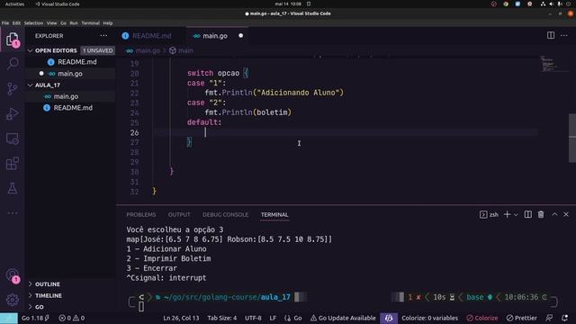This screenshot has width=576, height=324.
Task: Open errors and warnings count in status bar
Action: point(72,318)
